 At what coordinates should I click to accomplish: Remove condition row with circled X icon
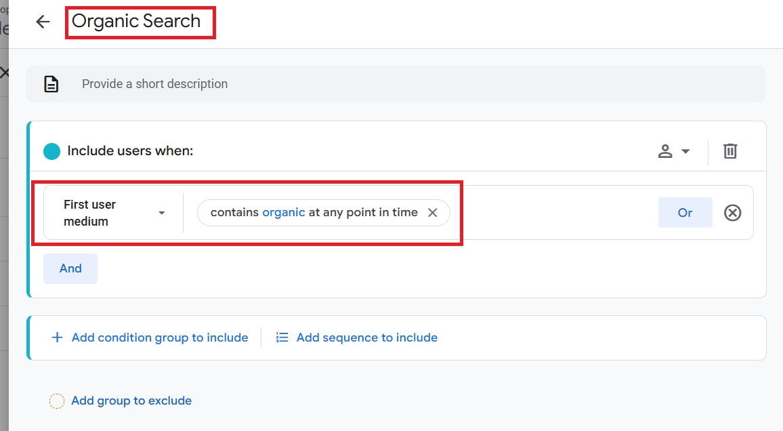733,213
